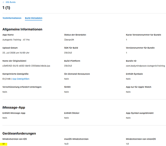The width and height of the screenshot is (166, 146).
Task: Click the On-Demand-Ressourcen value 'Nein'
Action: (x=66, y=79)
